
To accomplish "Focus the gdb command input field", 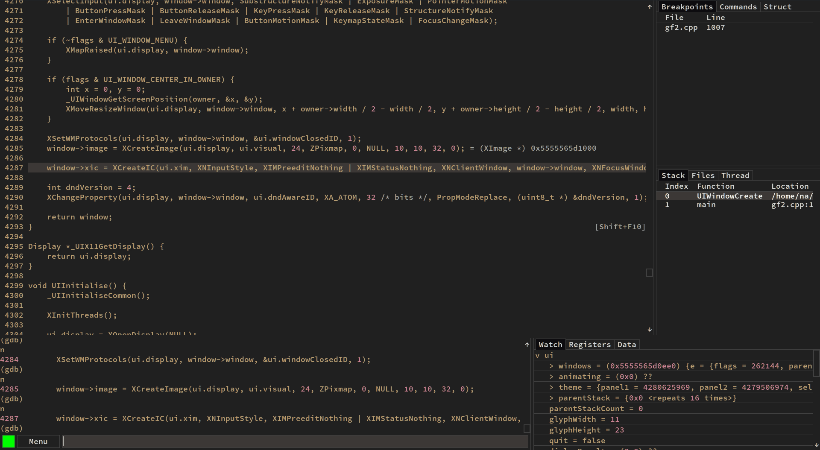I will pos(295,441).
